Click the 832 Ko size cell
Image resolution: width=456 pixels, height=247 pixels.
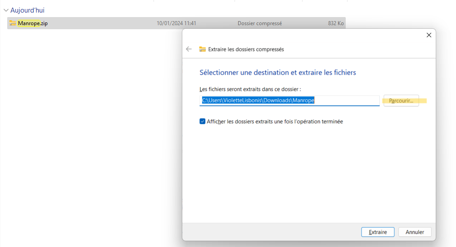tap(336, 23)
